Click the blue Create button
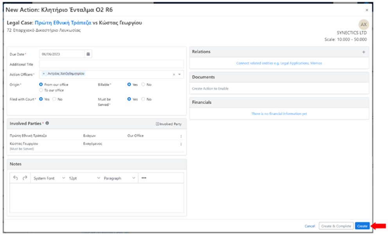The width and height of the screenshot is (388, 236). pyautogui.click(x=362, y=226)
